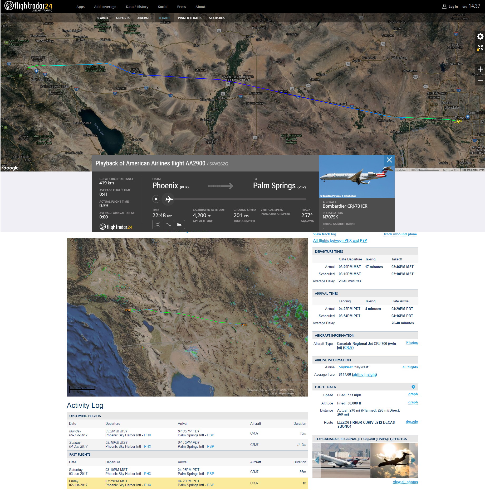Screen dimensions: 485x496
Task: Click the PSP label on FlightAware map
Action: 128,310
